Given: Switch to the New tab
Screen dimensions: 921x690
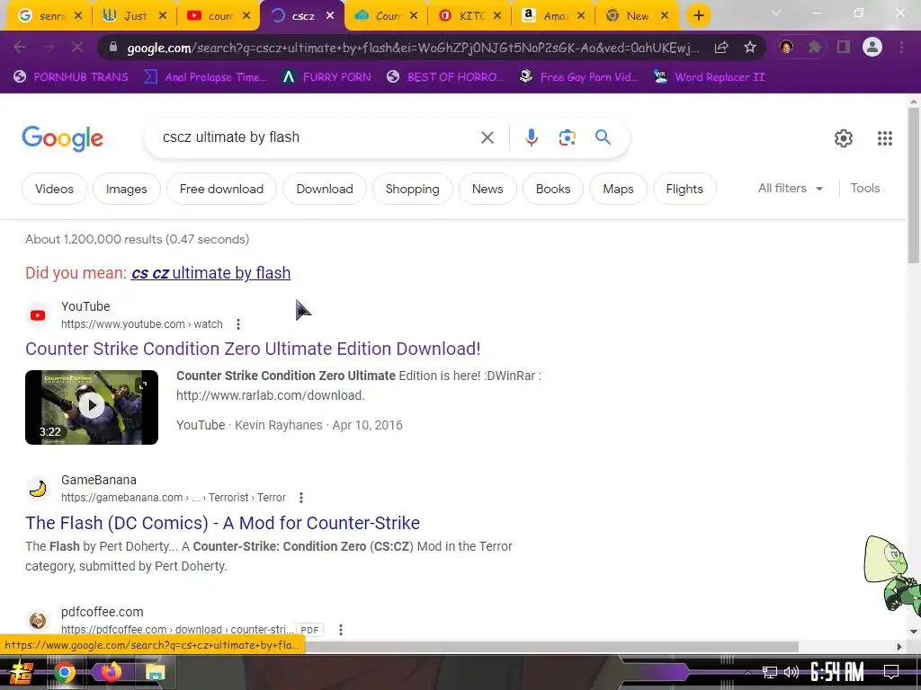Looking at the screenshot, I should (x=637, y=16).
